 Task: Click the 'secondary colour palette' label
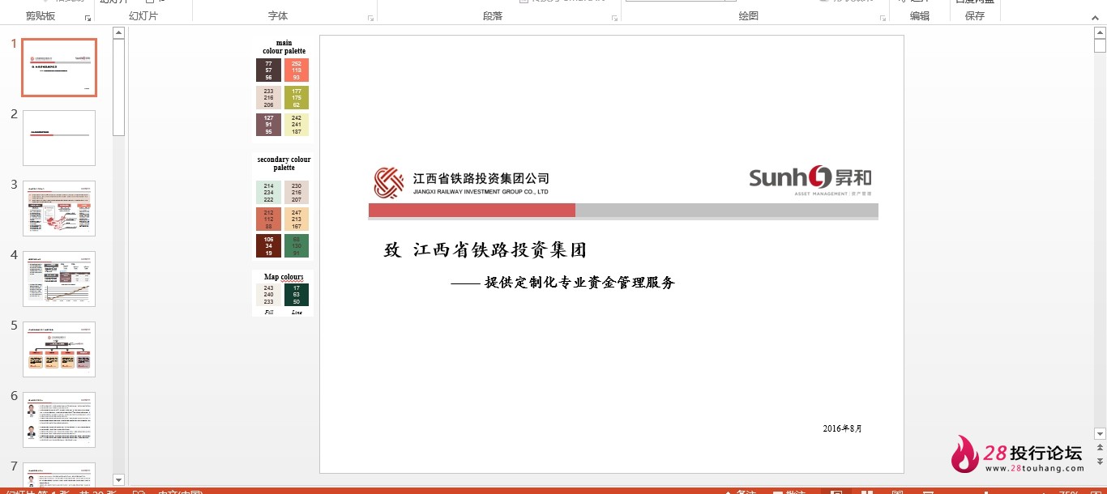point(284,164)
